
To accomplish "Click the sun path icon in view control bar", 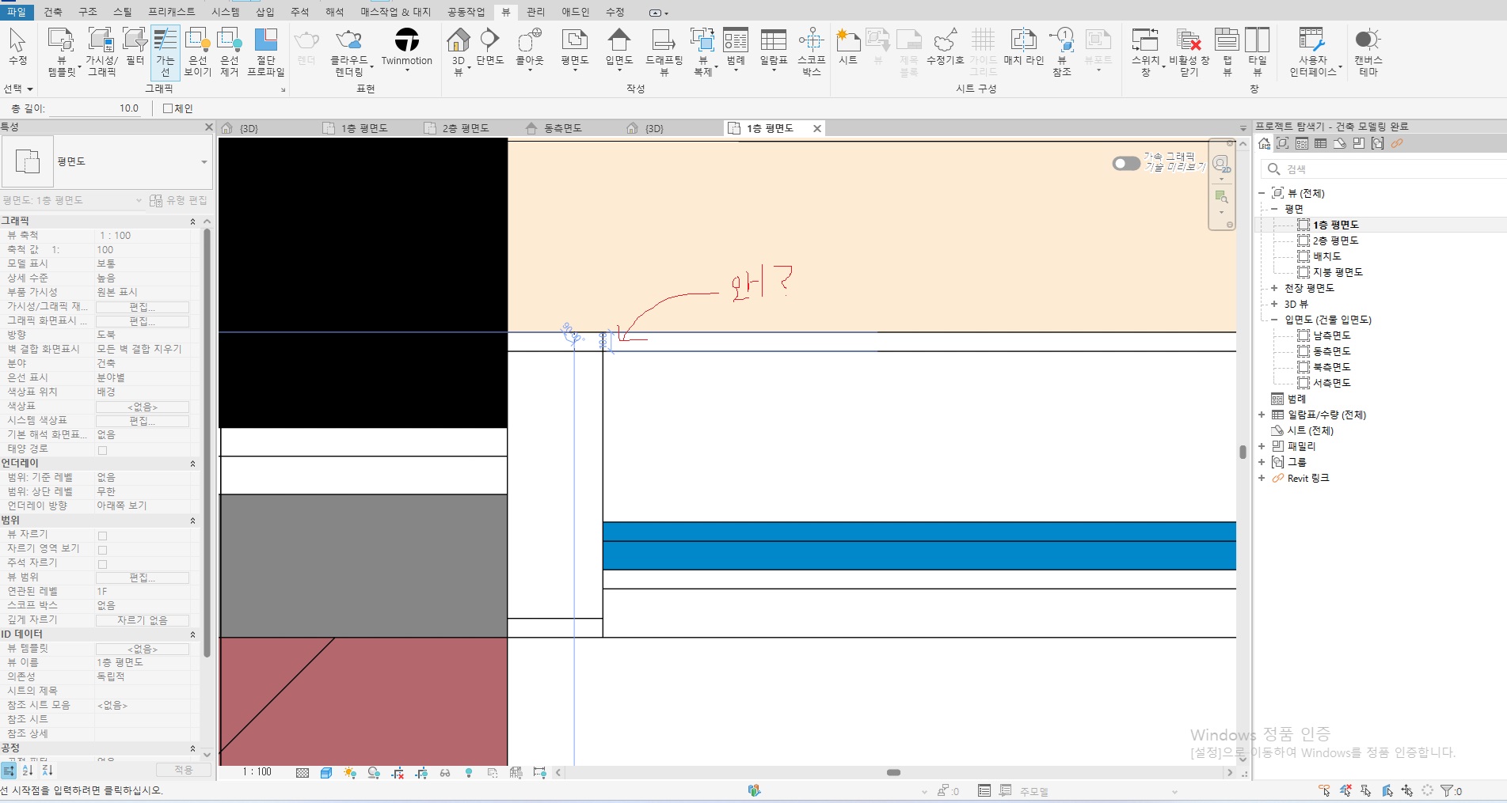I will pyautogui.click(x=350, y=773).
